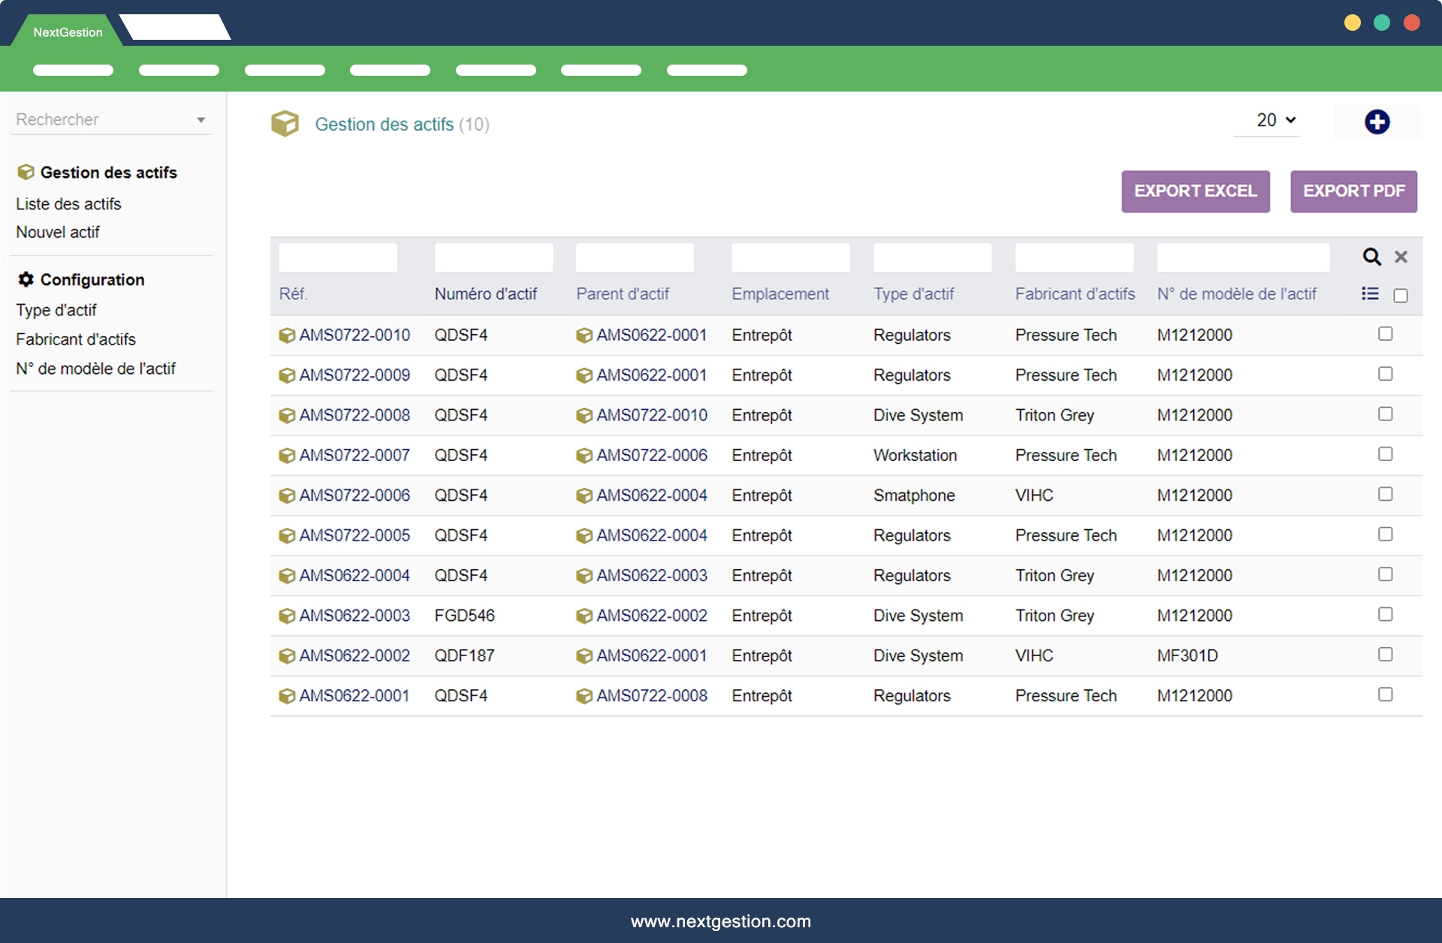Open Liste des actifs in sidebar

click(68, 203)
